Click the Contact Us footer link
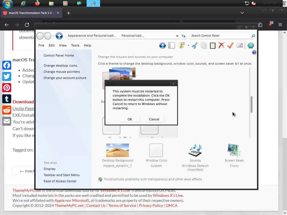The image size is (287, 215). tap(96, 205)
